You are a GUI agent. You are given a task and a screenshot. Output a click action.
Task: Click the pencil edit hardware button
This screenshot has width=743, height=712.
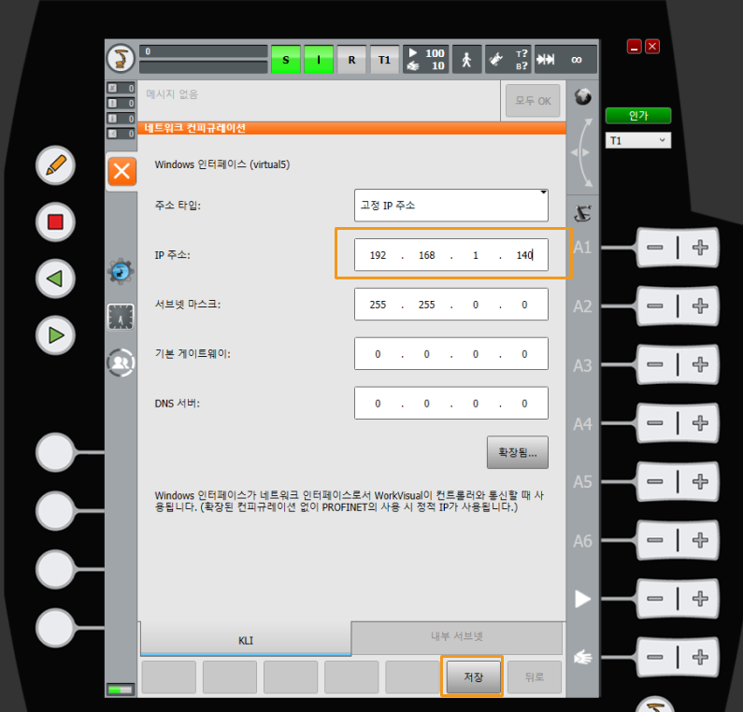[55, 165]
